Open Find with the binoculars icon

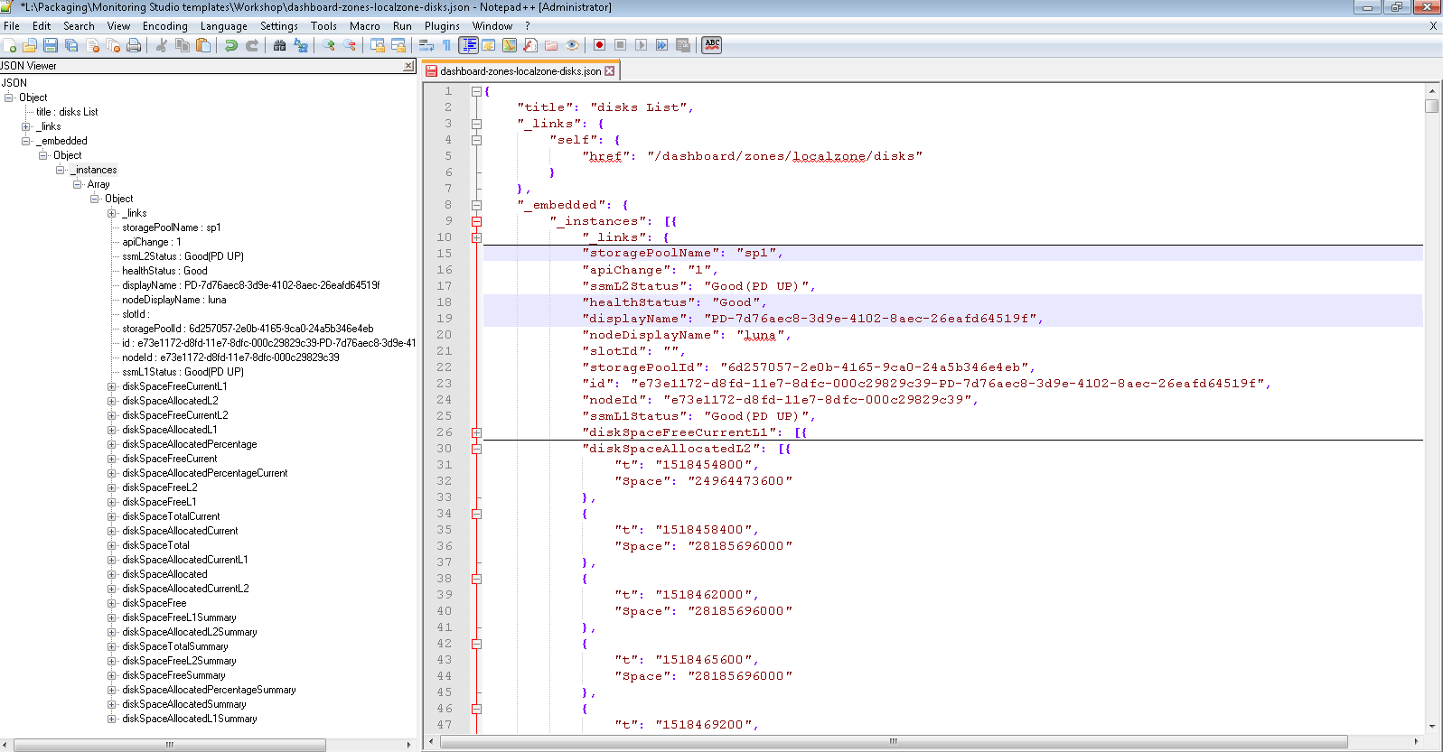(279, 45)
